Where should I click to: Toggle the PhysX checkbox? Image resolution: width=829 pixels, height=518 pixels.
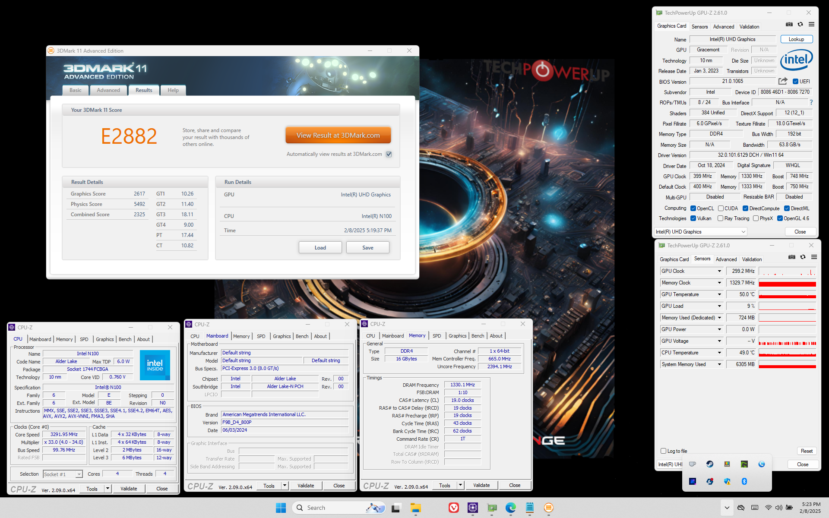click(756, 218)
